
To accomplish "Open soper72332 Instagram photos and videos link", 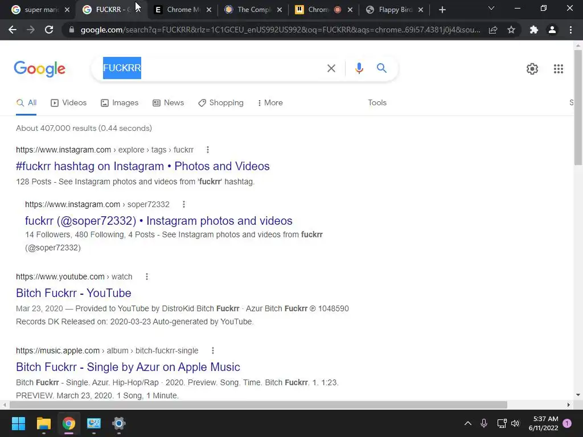I will [159, 221].
